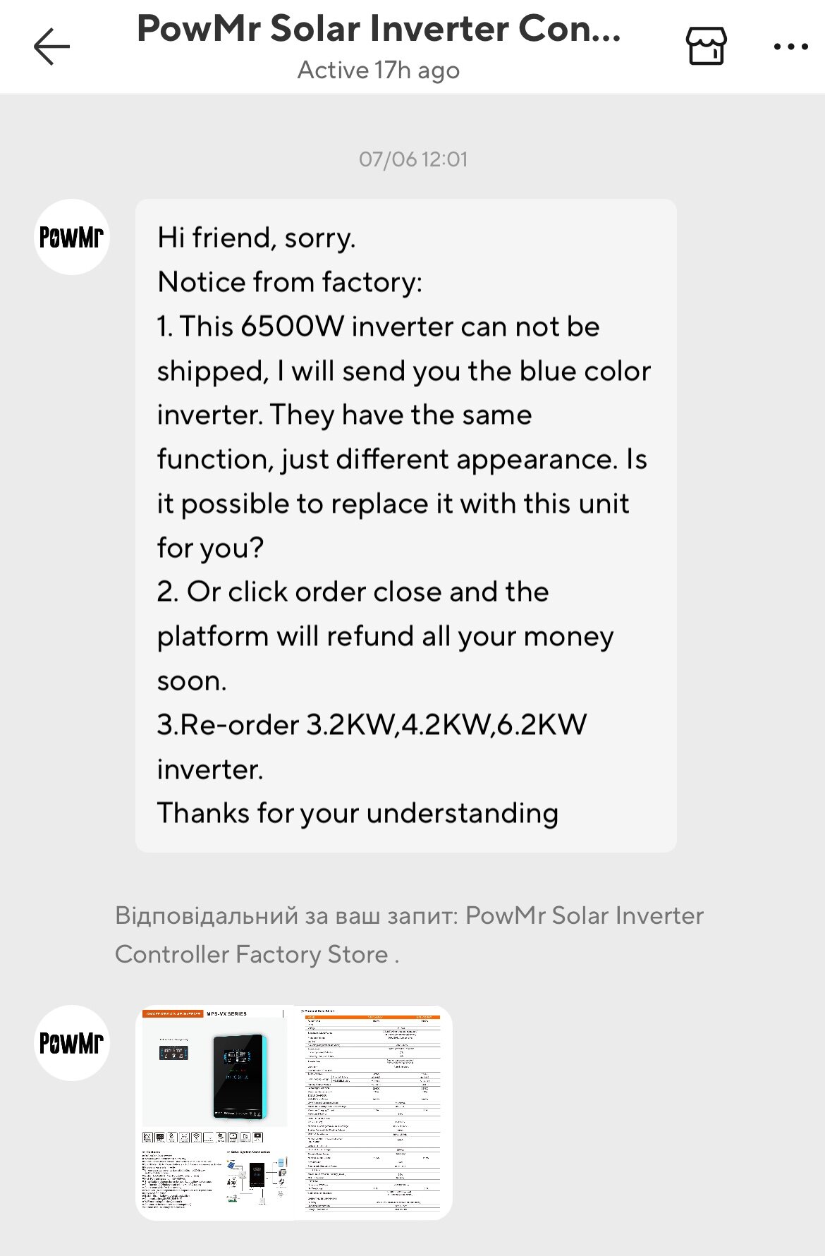Image resolution: width=825 pixels, height=1256 pixels.
Task: Tap the 'Hi friend, sorry' message bubble
Action: [406, 525]
